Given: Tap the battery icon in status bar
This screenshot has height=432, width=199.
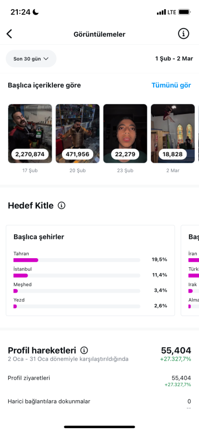Looking at the screenshot, I should coord(184,12).
